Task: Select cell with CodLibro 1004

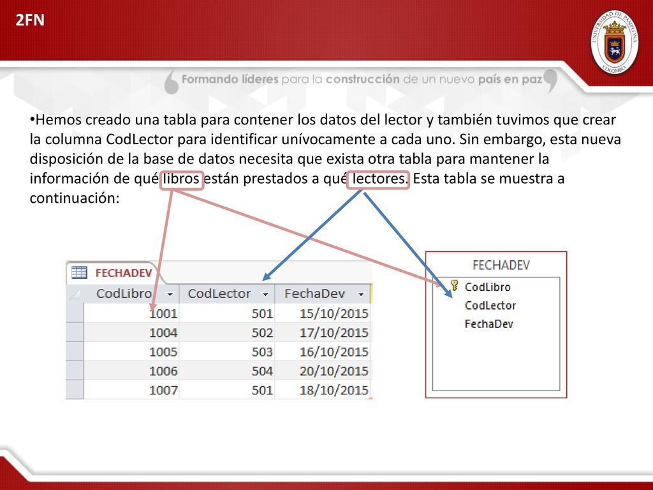Action: tap(131, 332)
